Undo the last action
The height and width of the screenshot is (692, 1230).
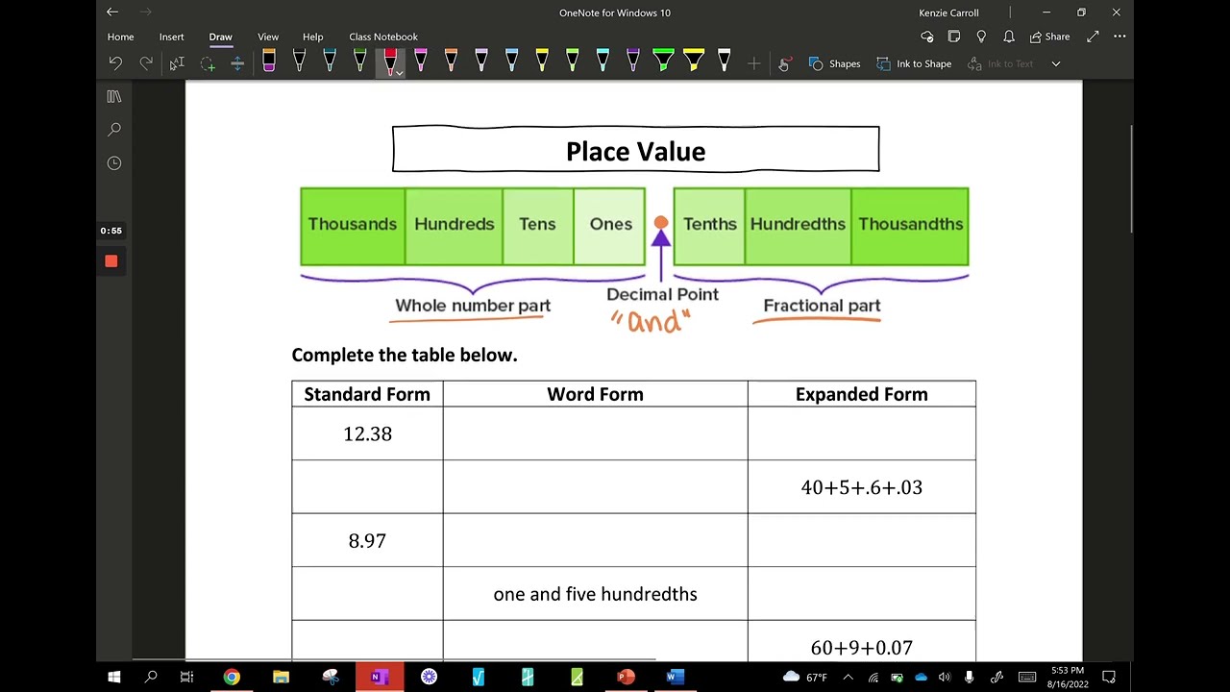(x=115, y=63)
